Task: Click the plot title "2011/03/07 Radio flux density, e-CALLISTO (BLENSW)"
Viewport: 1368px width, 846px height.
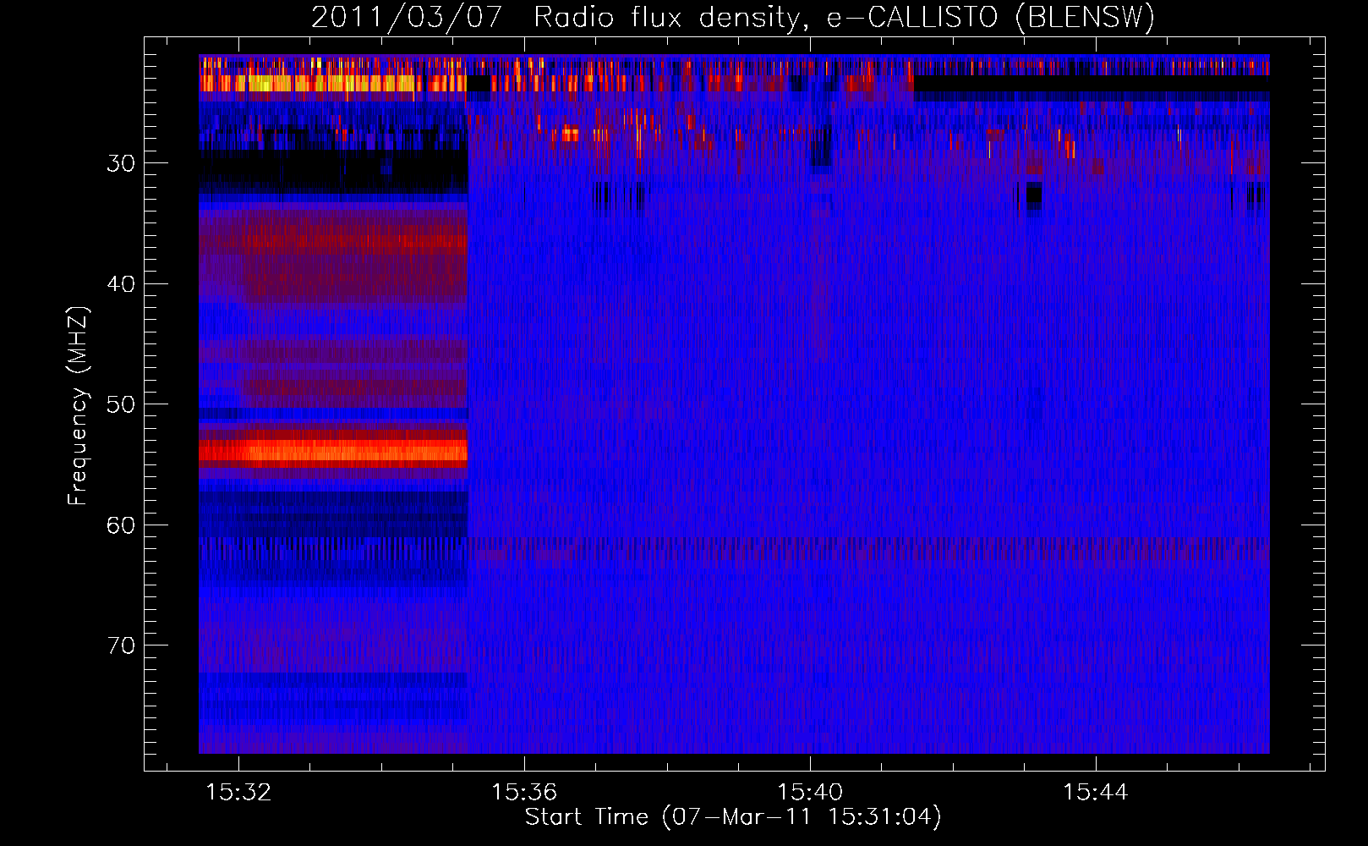Action: click(x=733, y=17)
